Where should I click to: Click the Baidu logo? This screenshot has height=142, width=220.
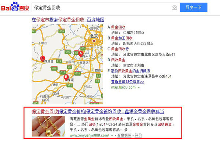click(x=15, y=7)
